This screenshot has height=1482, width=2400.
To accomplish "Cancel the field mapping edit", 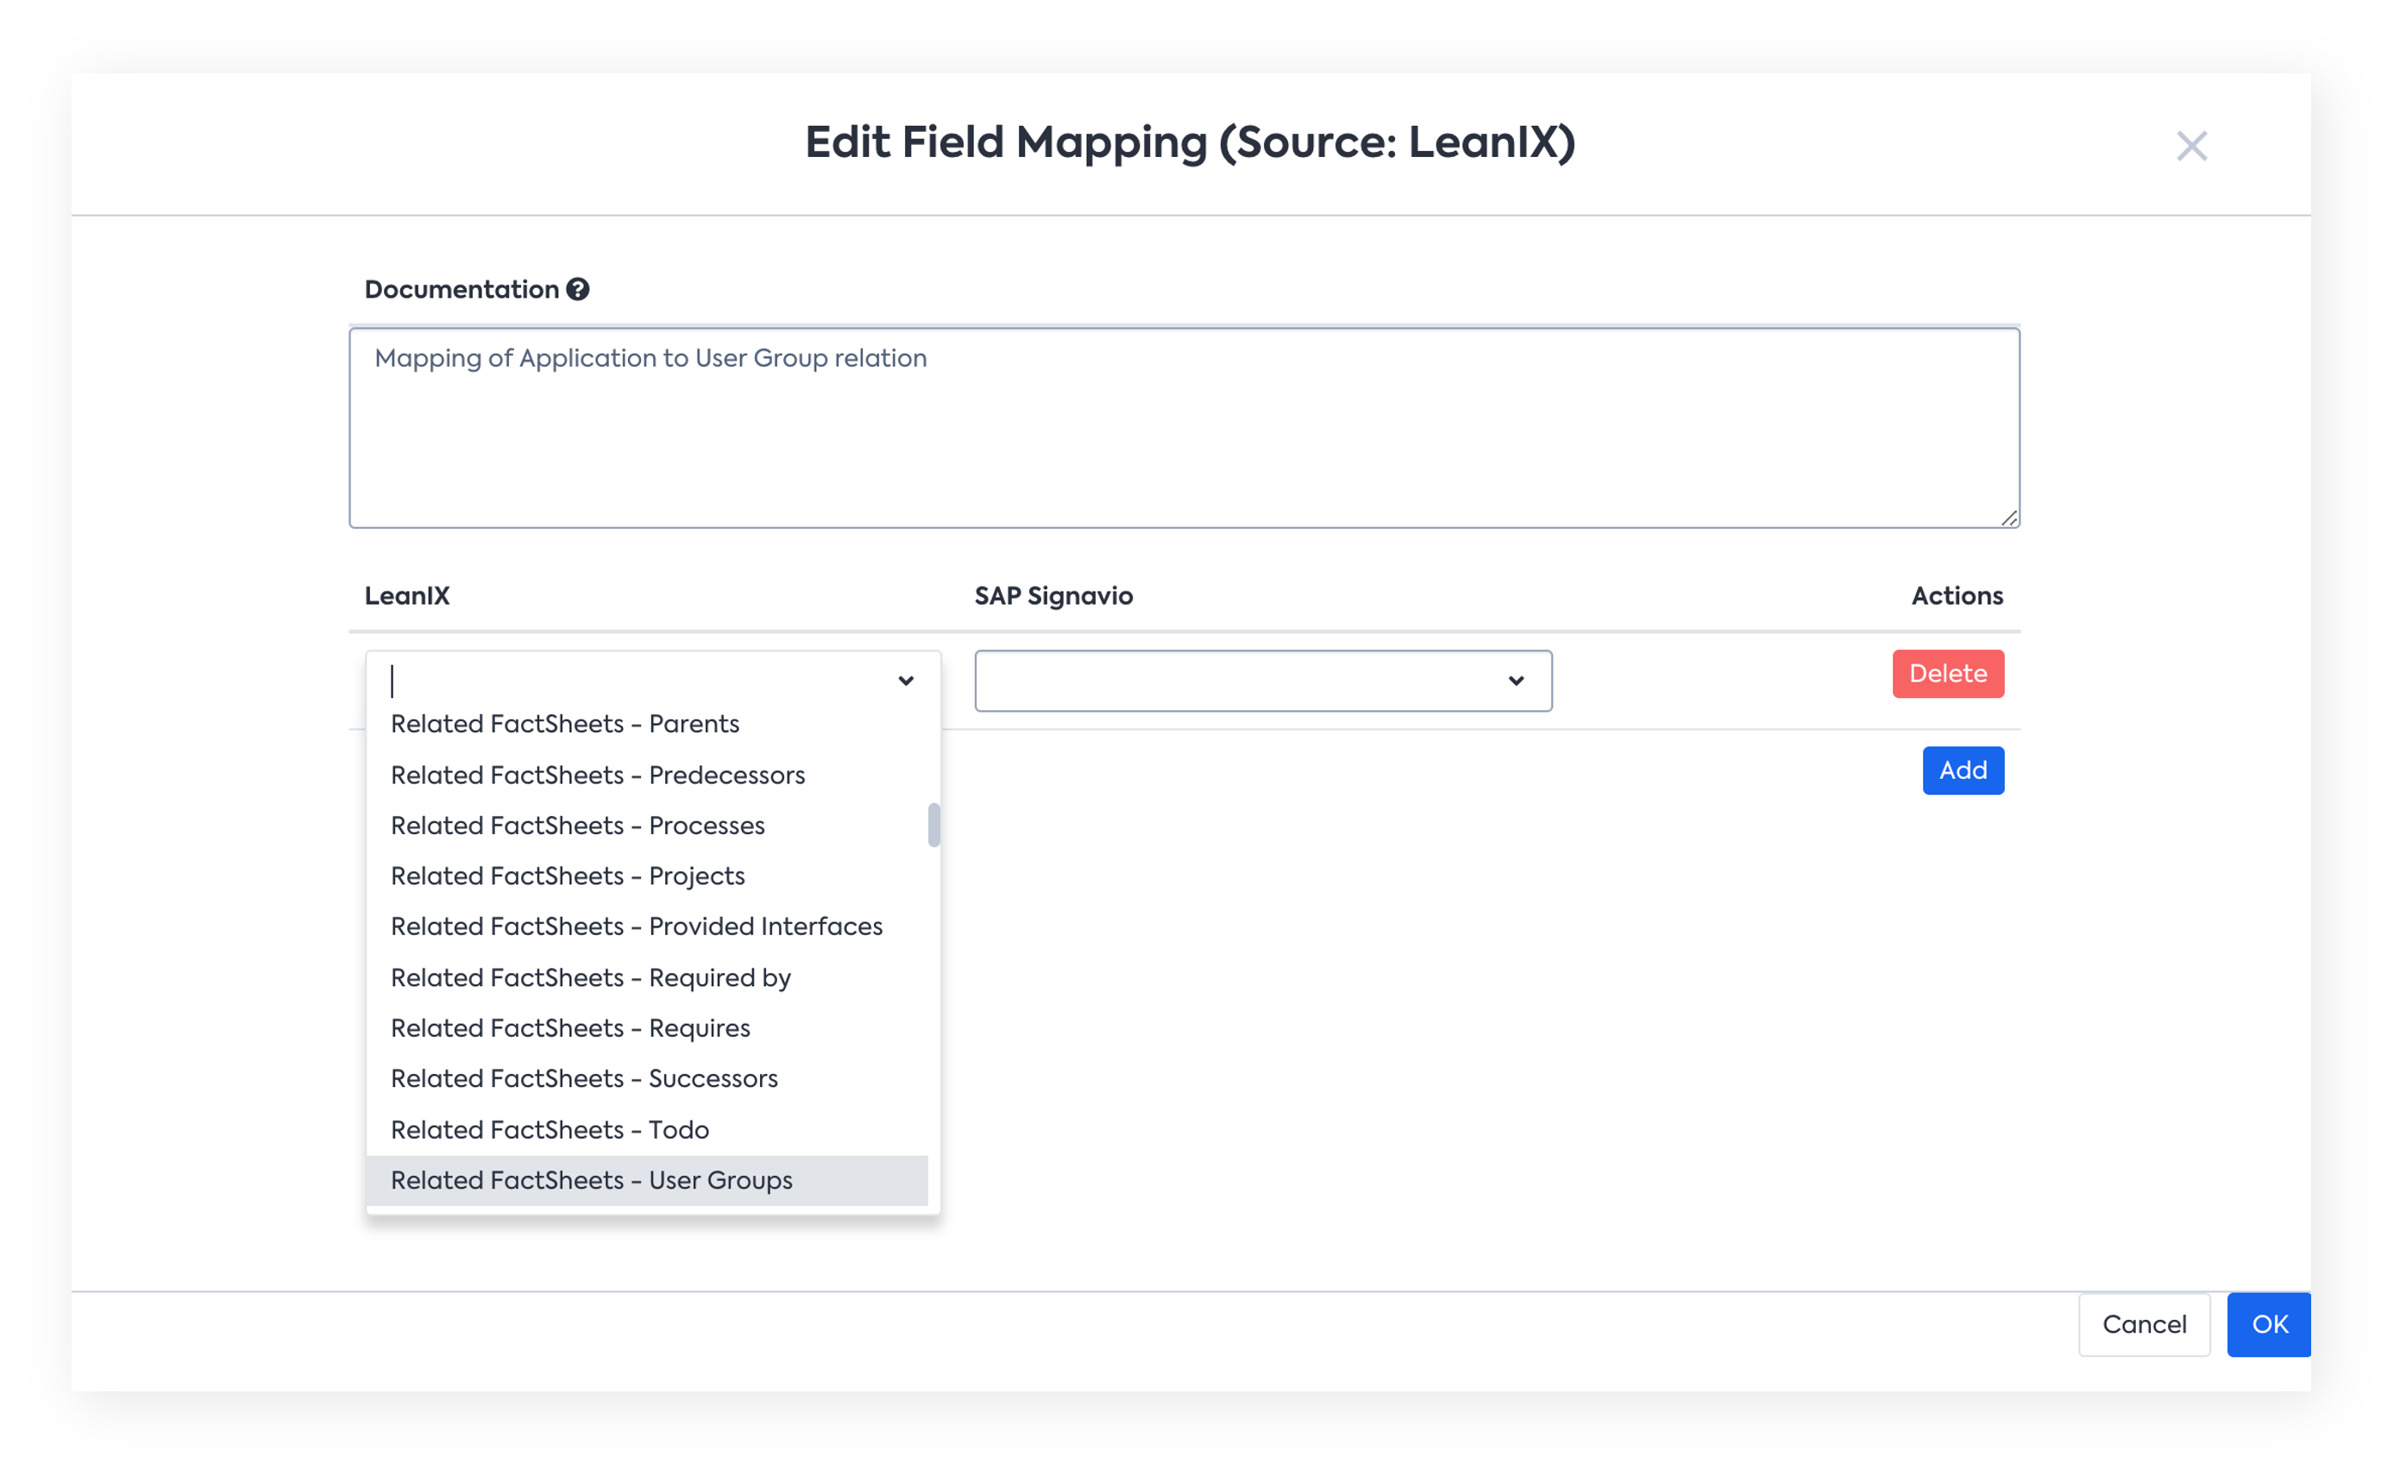I will point(2143,1324).
